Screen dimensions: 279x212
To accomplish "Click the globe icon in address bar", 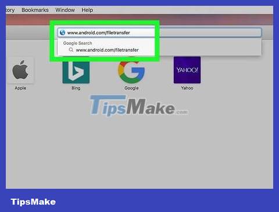I will 62,33.
